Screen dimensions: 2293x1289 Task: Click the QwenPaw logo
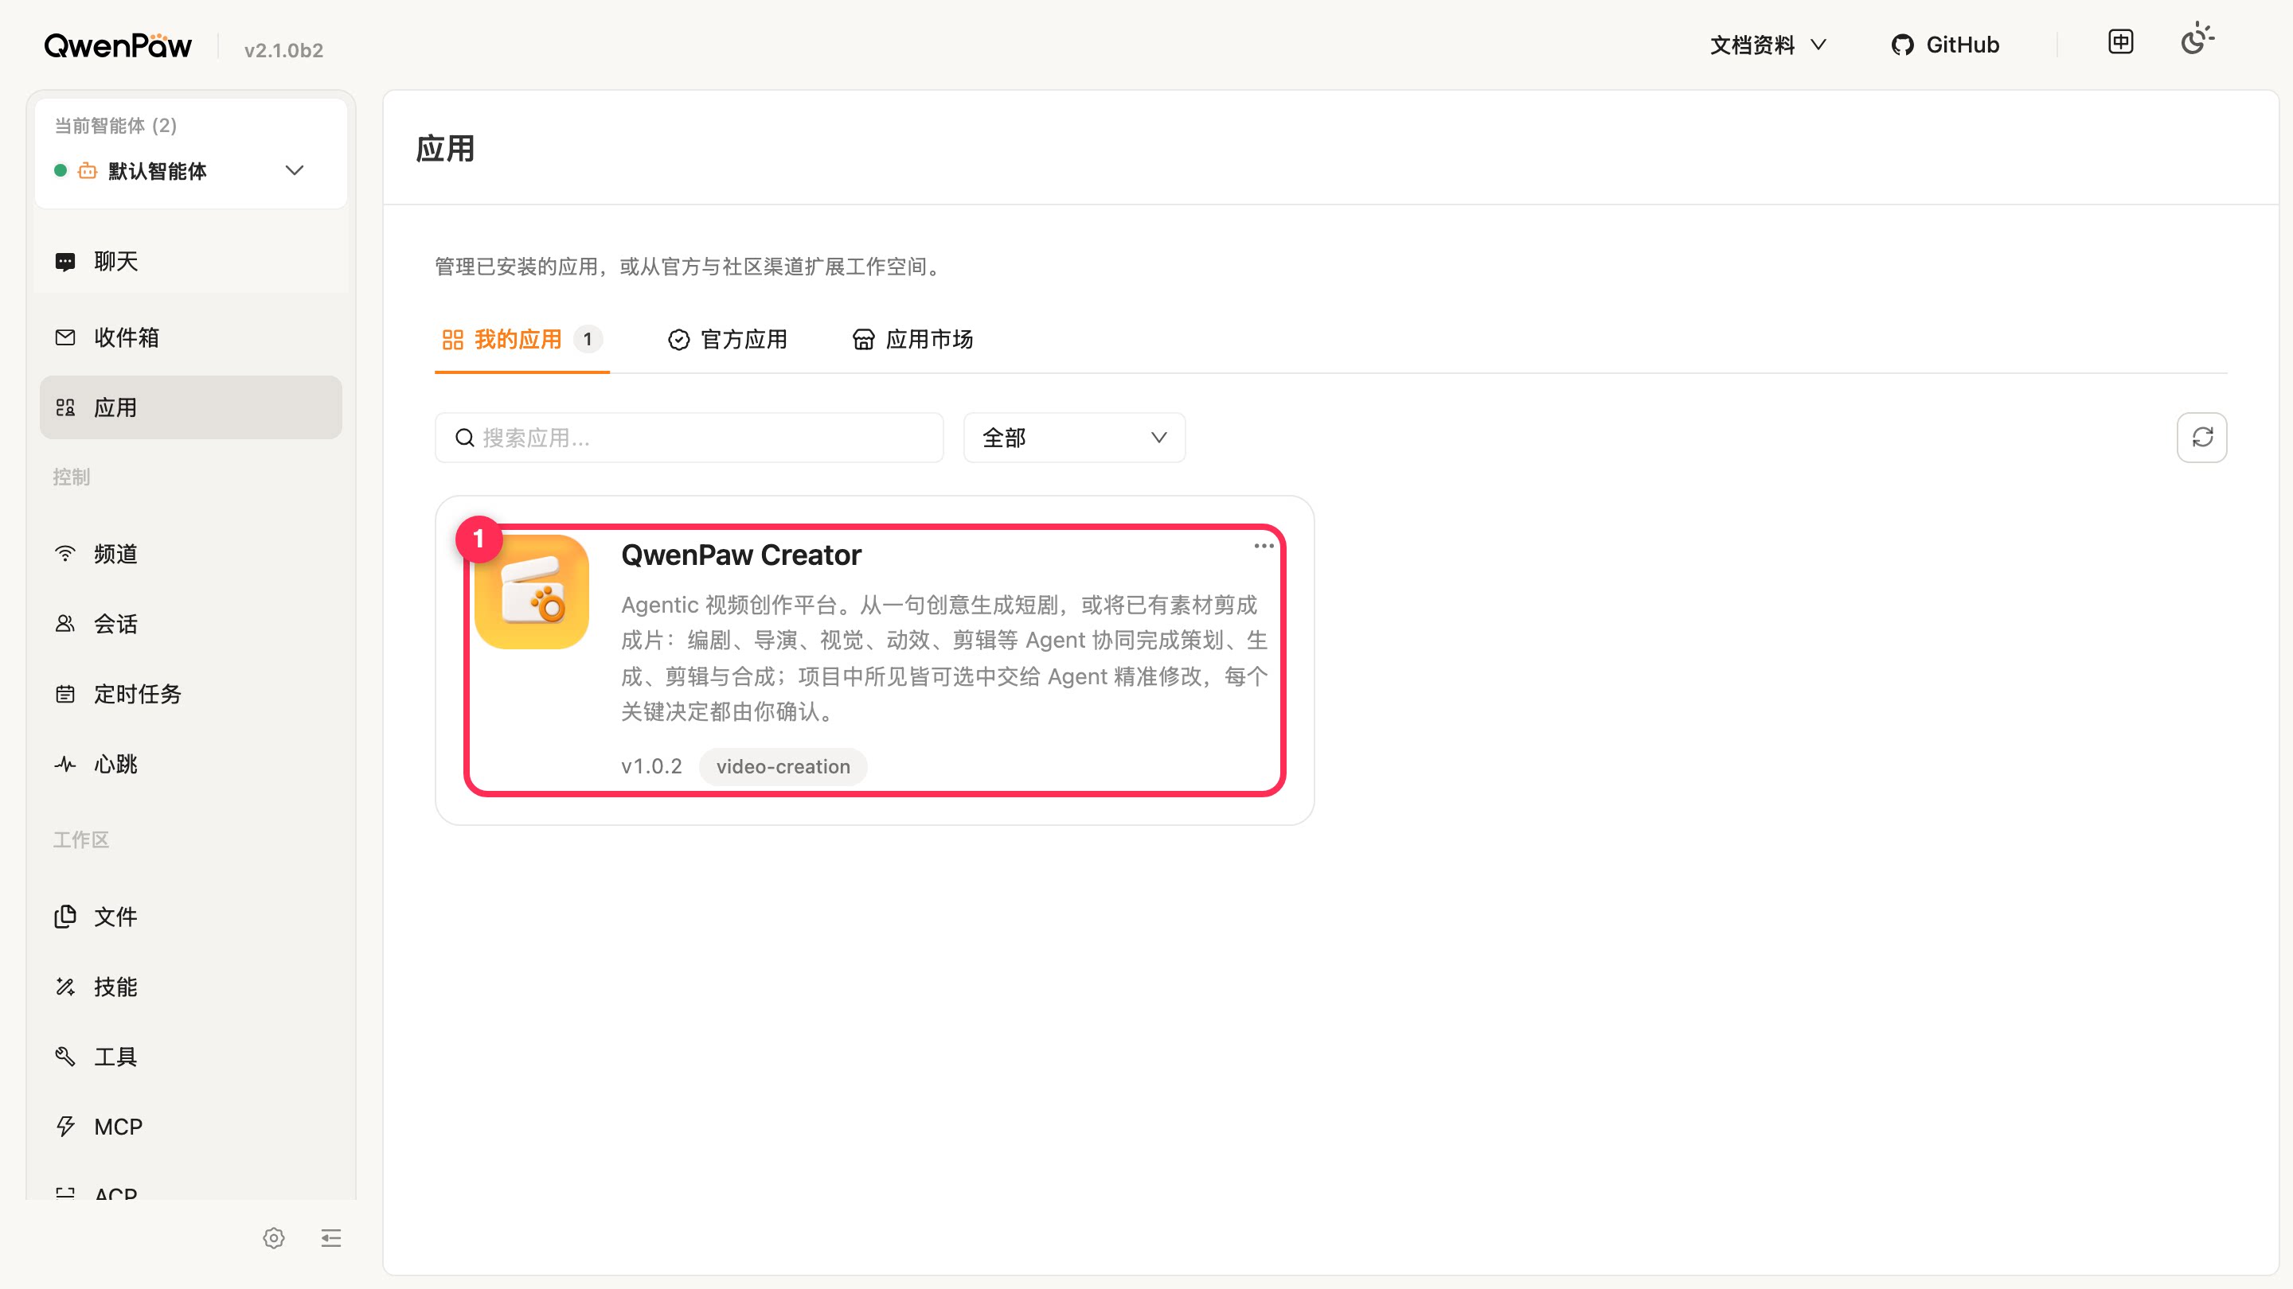[119, 45]
